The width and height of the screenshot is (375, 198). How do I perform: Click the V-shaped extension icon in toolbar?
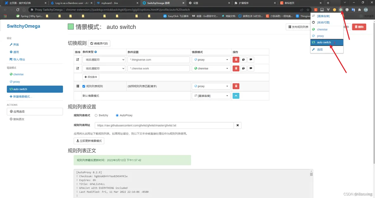(x=328, y=10)
